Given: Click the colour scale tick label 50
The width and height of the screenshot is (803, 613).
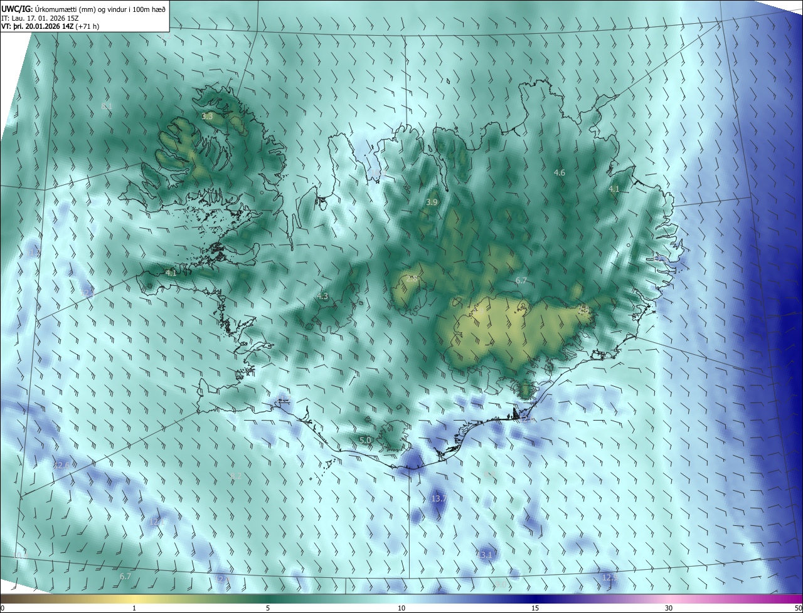Looking at the screenshot, I should (798, 608).
